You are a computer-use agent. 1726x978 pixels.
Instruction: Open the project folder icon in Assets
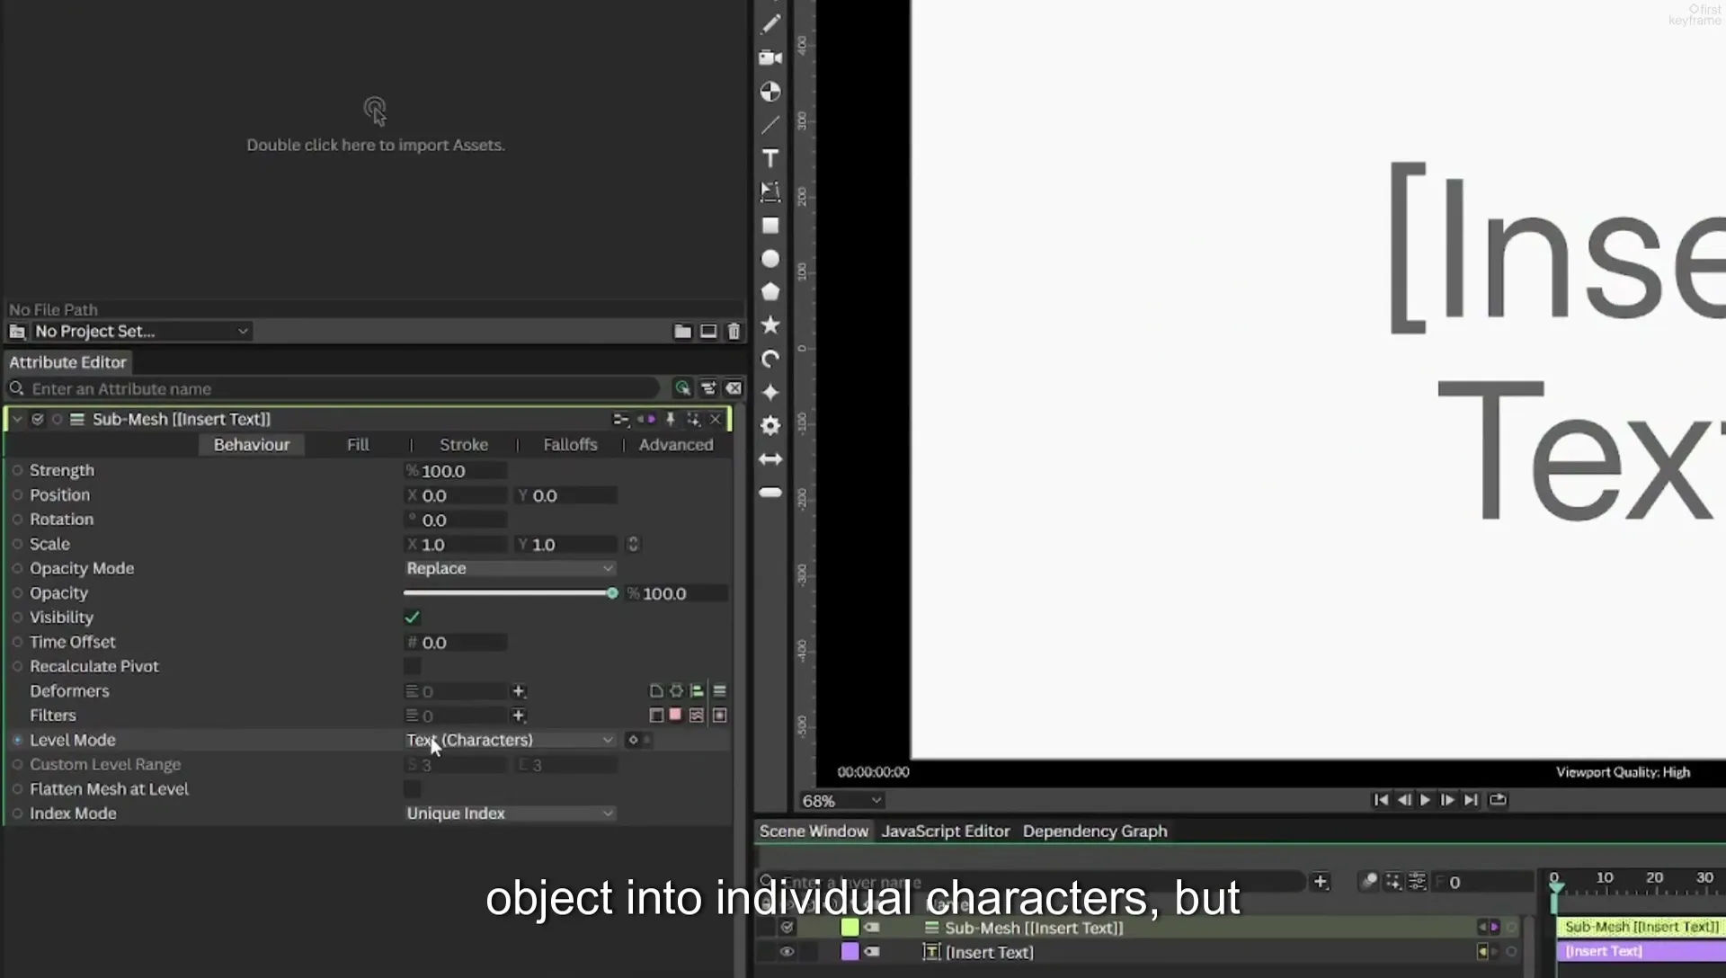point(682,332)
